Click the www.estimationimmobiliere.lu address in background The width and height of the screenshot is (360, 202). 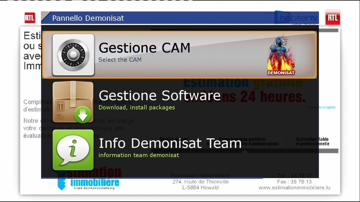click(x=294, y=188)
